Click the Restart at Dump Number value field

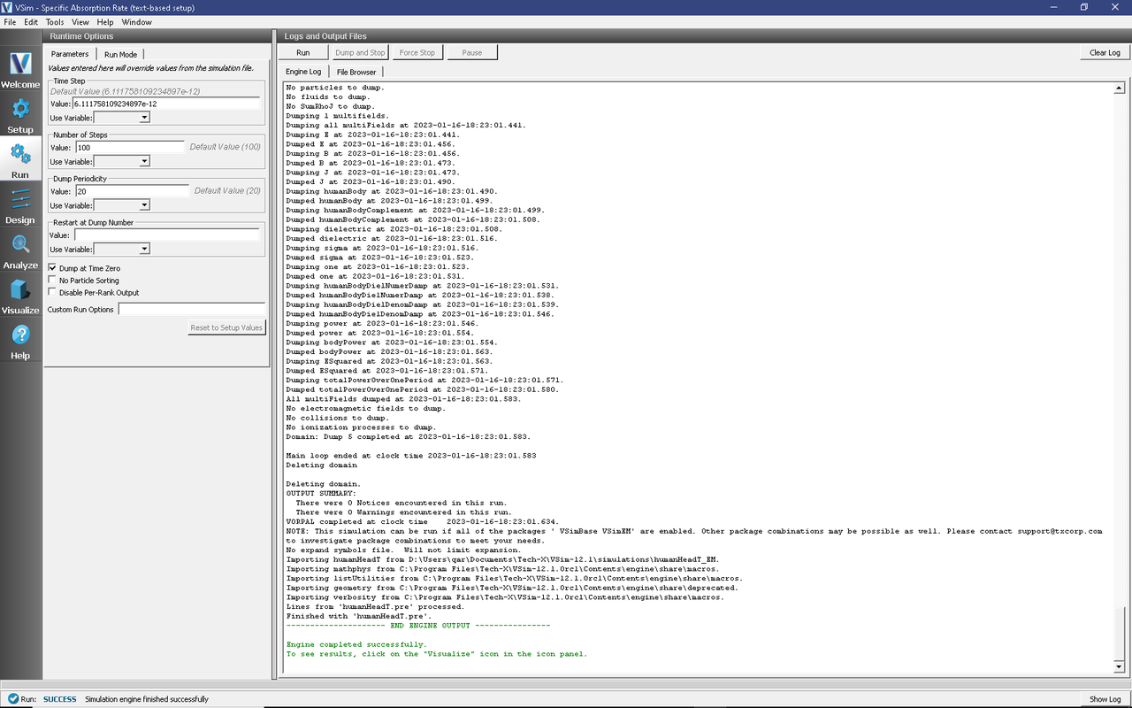[167, 235]
